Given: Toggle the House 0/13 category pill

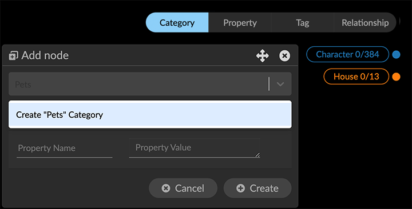Looking at the screenshot, I should [356, 77].
